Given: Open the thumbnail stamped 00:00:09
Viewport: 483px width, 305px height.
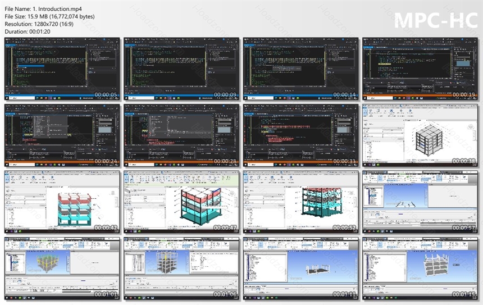Looking at the screenshot, I should [x=181, y=69].
